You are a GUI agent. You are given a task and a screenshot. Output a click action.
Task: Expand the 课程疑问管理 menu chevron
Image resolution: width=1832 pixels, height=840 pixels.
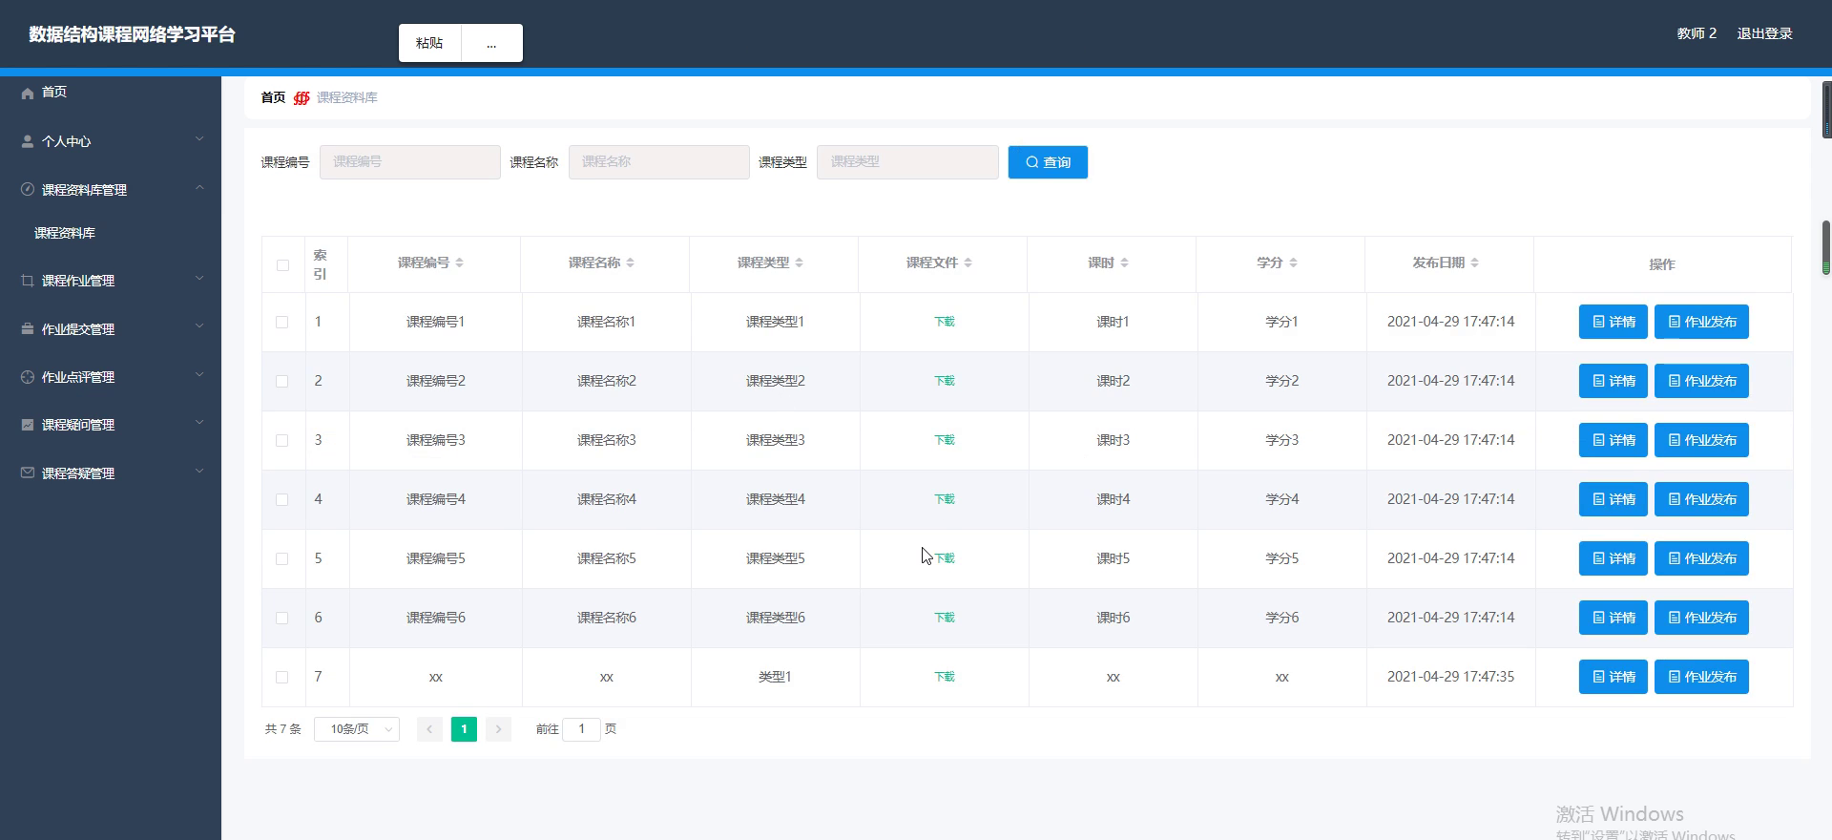pyautogui.click(x=199, y=423)
